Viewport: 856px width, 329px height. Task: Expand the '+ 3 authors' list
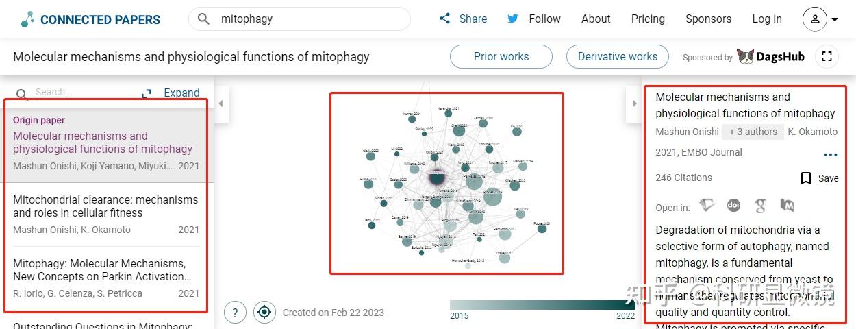(753, 132)
